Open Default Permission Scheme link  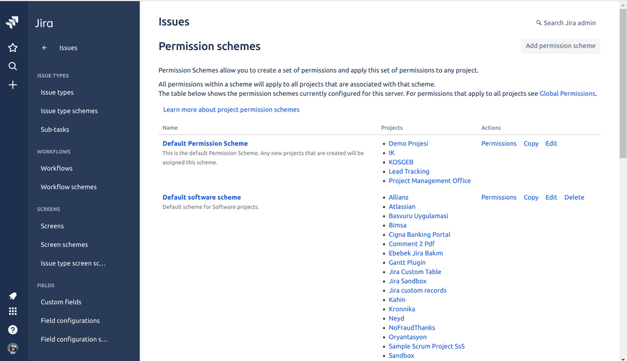pyautogui.click(x=205, y=144)
